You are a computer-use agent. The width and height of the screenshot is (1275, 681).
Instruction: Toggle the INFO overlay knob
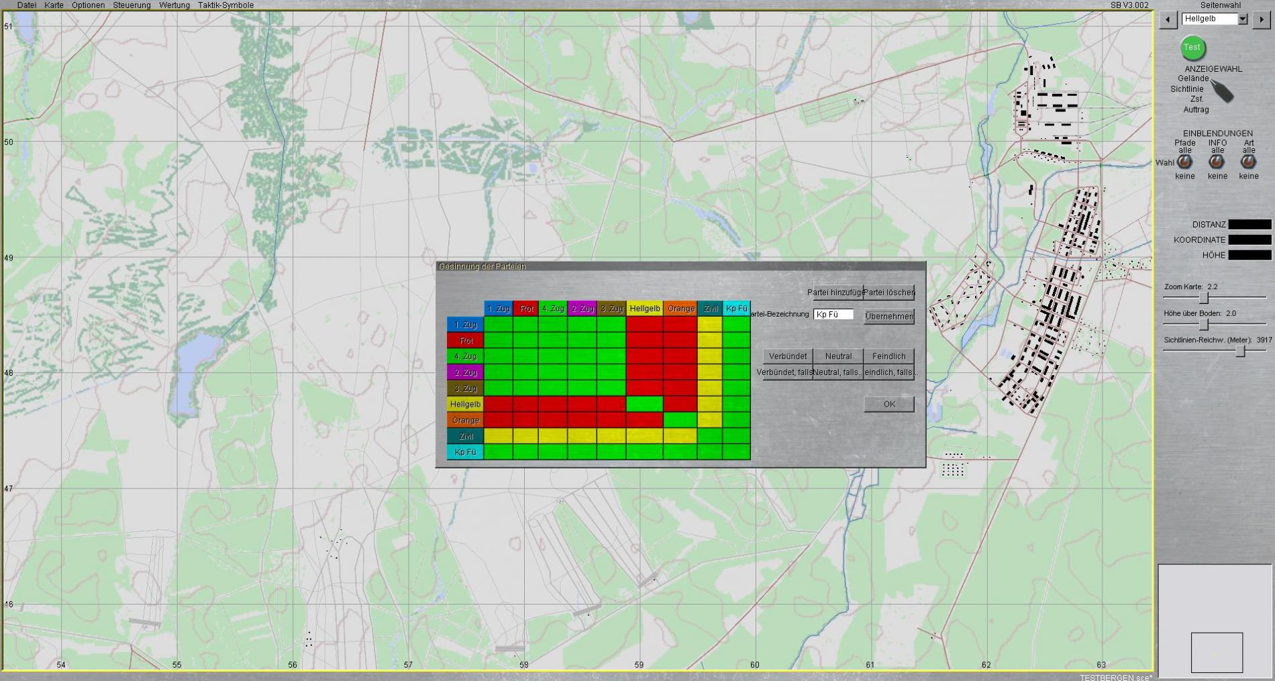coord(1217,162)
